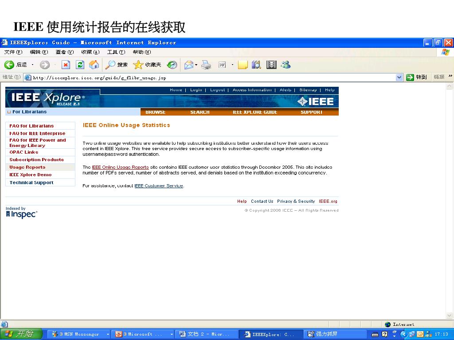Open the Favorites star button
Screen dimensions: 454x340
click(147, 65)
